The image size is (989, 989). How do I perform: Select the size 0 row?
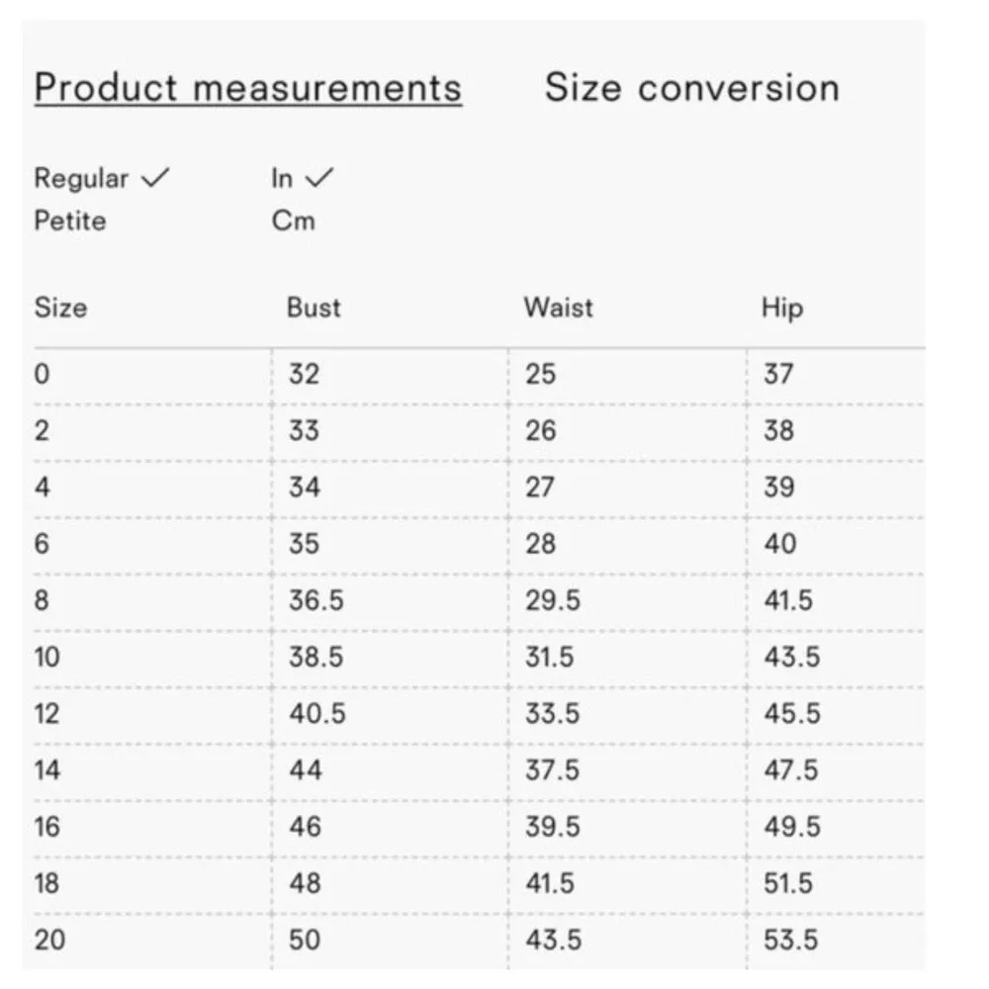[x=41, y=374]
